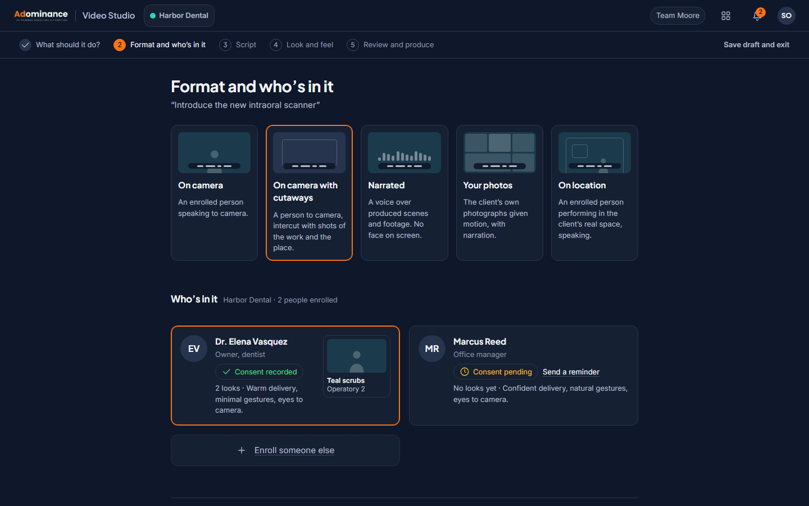Screen dimensions: 809x506
Task: Select the On camera format card
Action: 214,193
